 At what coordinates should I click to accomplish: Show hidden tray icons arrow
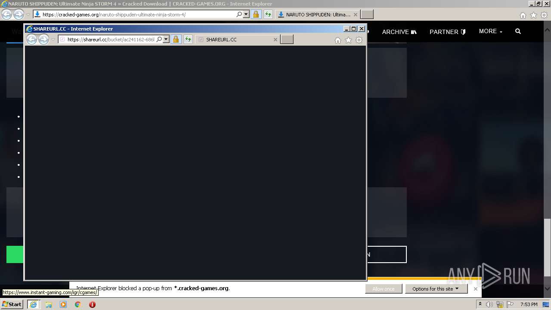[x=480, y=304]
